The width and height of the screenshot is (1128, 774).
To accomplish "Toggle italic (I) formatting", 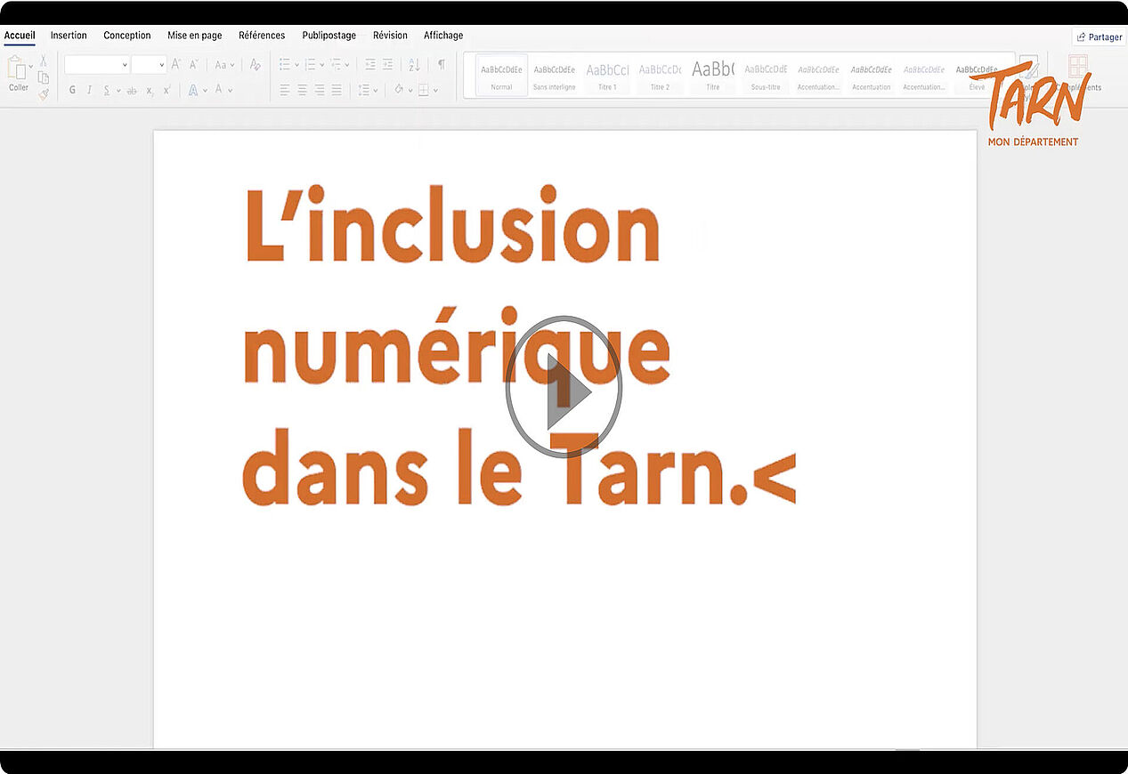I will (89, 90).
